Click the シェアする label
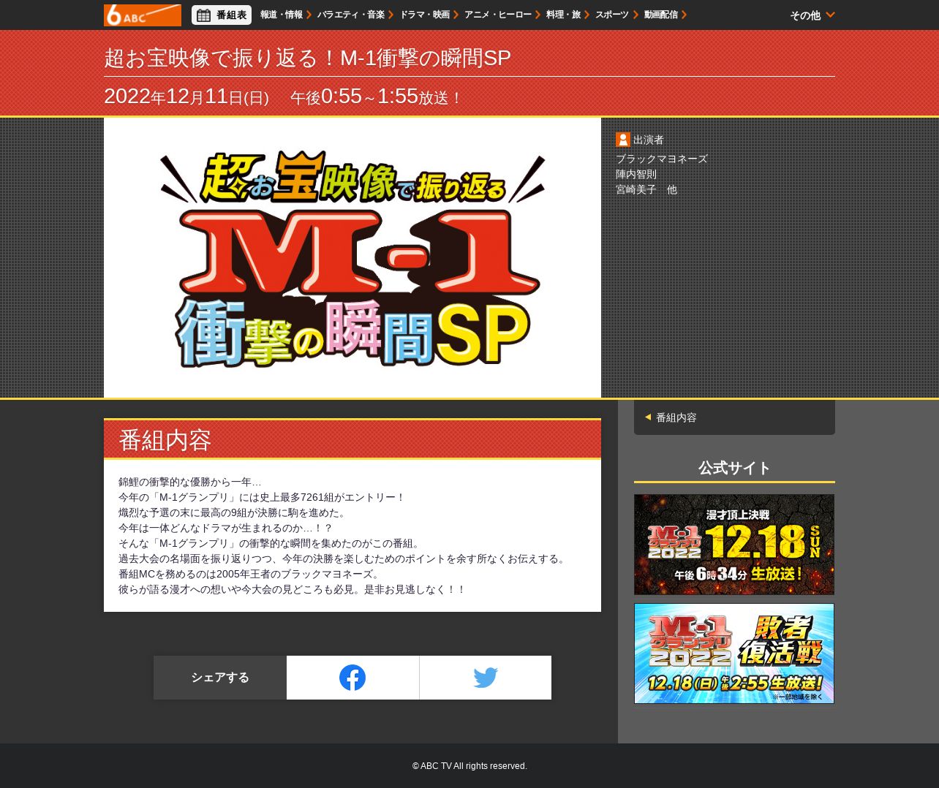Viewport: 939px width, 788px height. (x=220, y=678)
